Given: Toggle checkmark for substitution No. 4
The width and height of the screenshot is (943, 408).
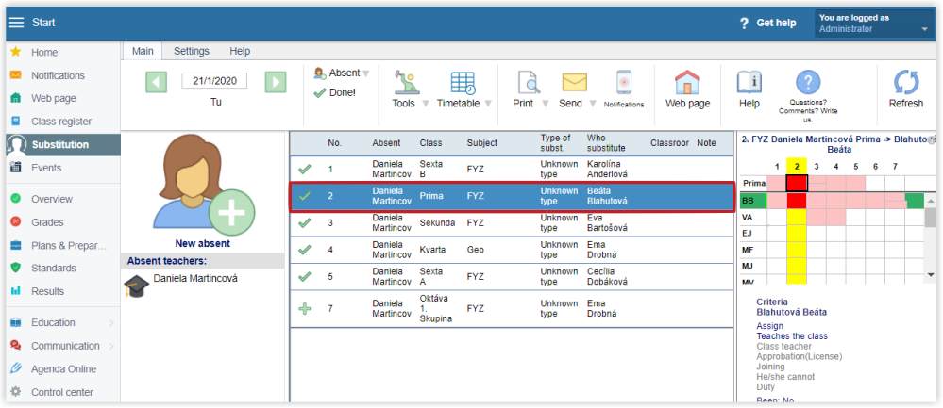Looking at the screenshot, I should pyautogui.click(x=305, y=250).
